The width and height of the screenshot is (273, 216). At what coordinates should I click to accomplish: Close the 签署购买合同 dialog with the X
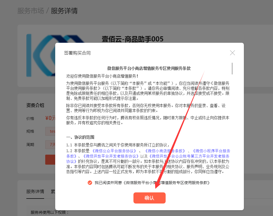click(x=232, y=53)
